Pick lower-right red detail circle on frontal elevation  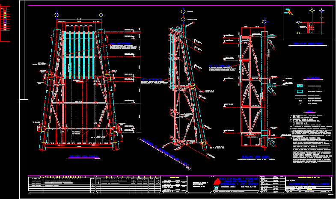(113, 129)
